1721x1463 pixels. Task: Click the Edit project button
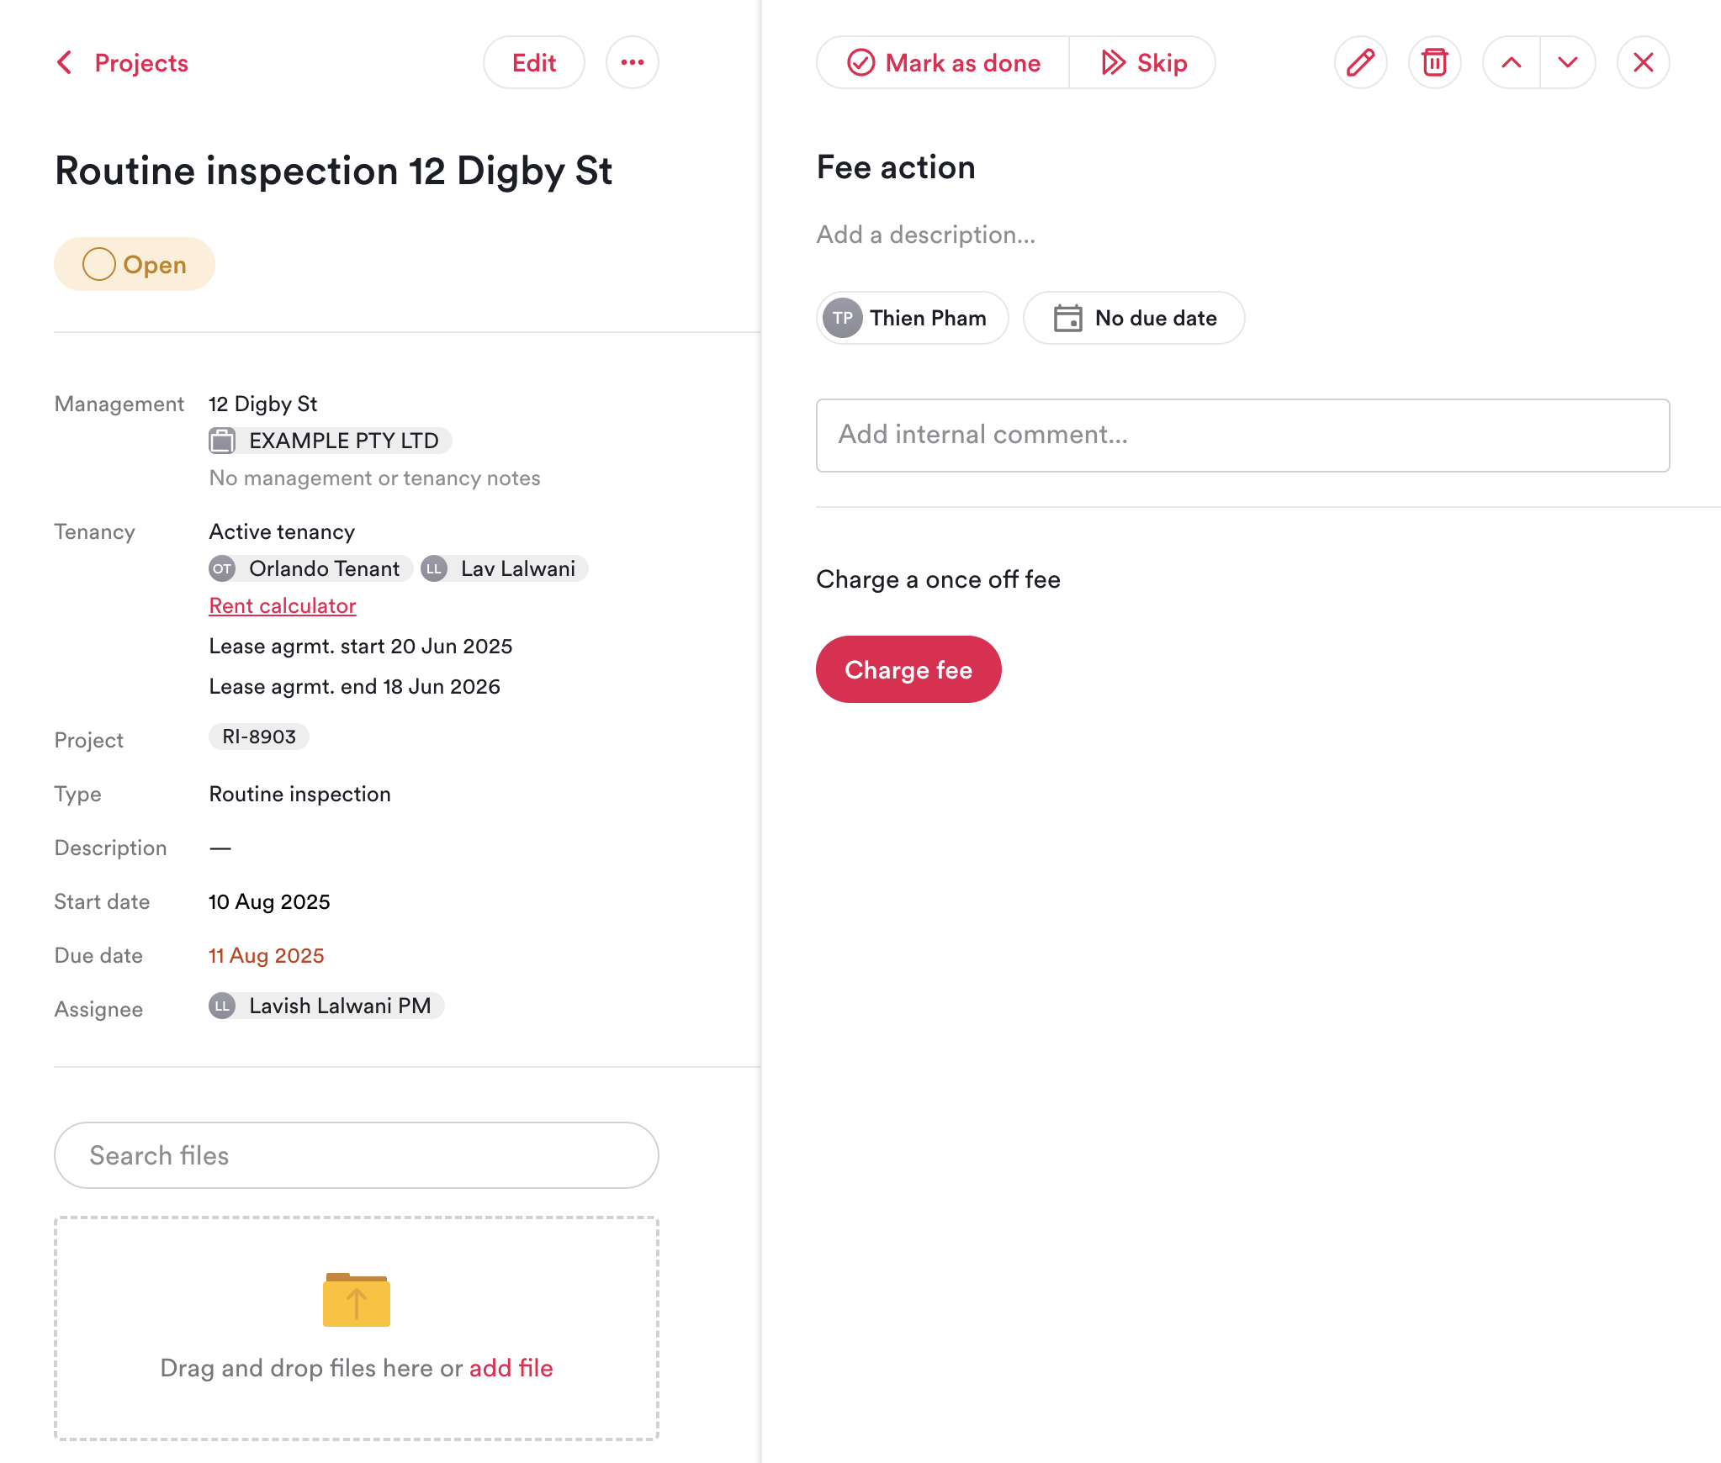click(534, 62)
